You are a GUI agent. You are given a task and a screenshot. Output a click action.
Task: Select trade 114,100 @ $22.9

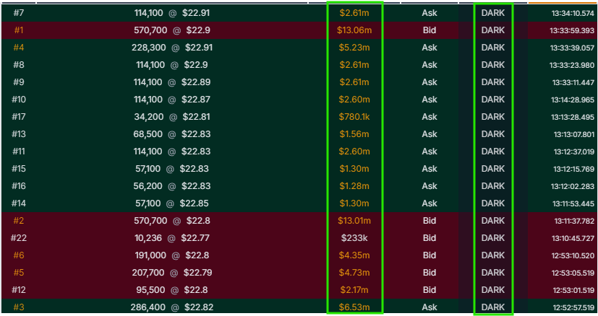172,65
